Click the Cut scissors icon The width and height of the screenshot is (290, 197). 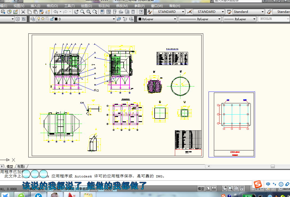[x=23, y=12]
